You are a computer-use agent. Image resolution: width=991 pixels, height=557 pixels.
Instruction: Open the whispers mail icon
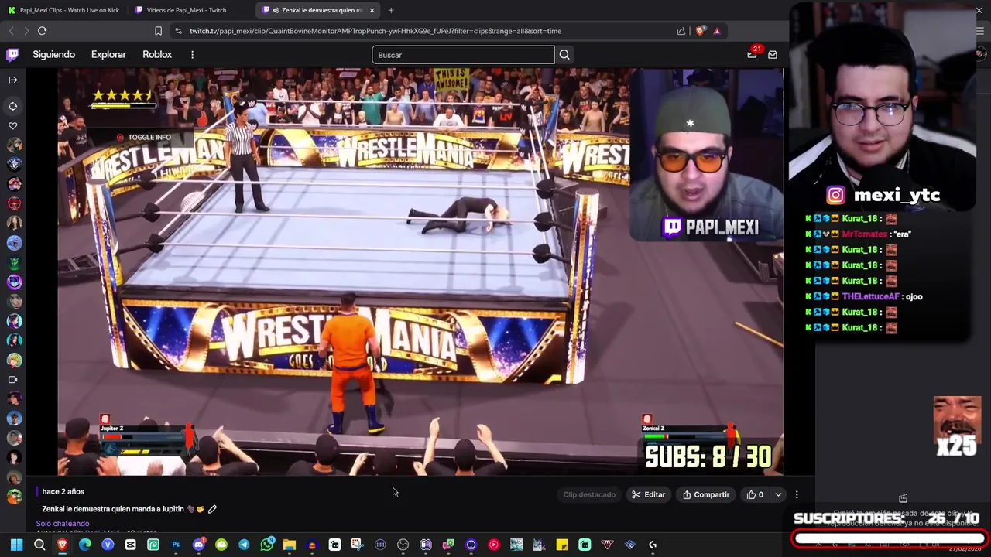pyautogui.click(x=773, y=54)
